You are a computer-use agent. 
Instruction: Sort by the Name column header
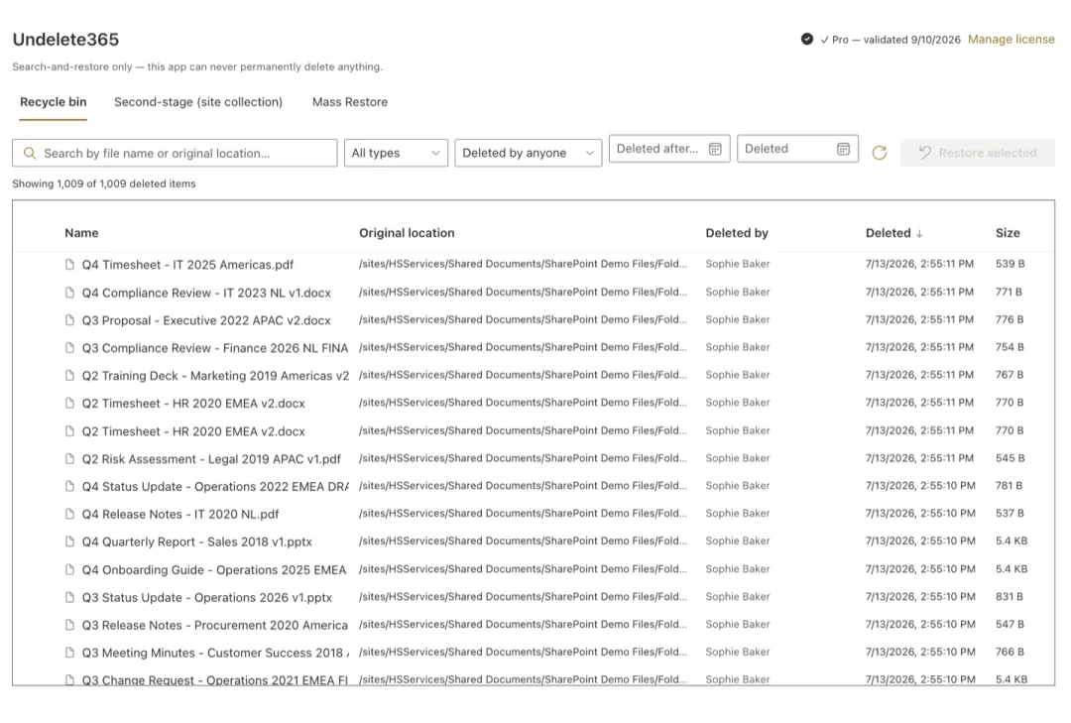[x=81, y=233]
